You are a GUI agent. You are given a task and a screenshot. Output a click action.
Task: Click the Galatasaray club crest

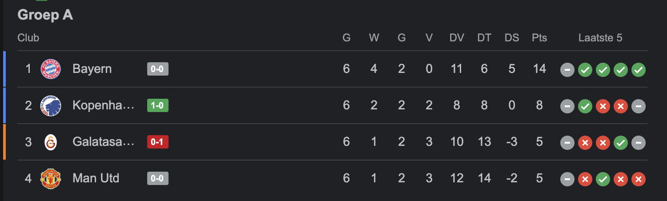51,142
